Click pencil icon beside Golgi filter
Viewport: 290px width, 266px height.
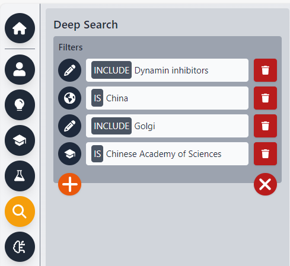69,126
